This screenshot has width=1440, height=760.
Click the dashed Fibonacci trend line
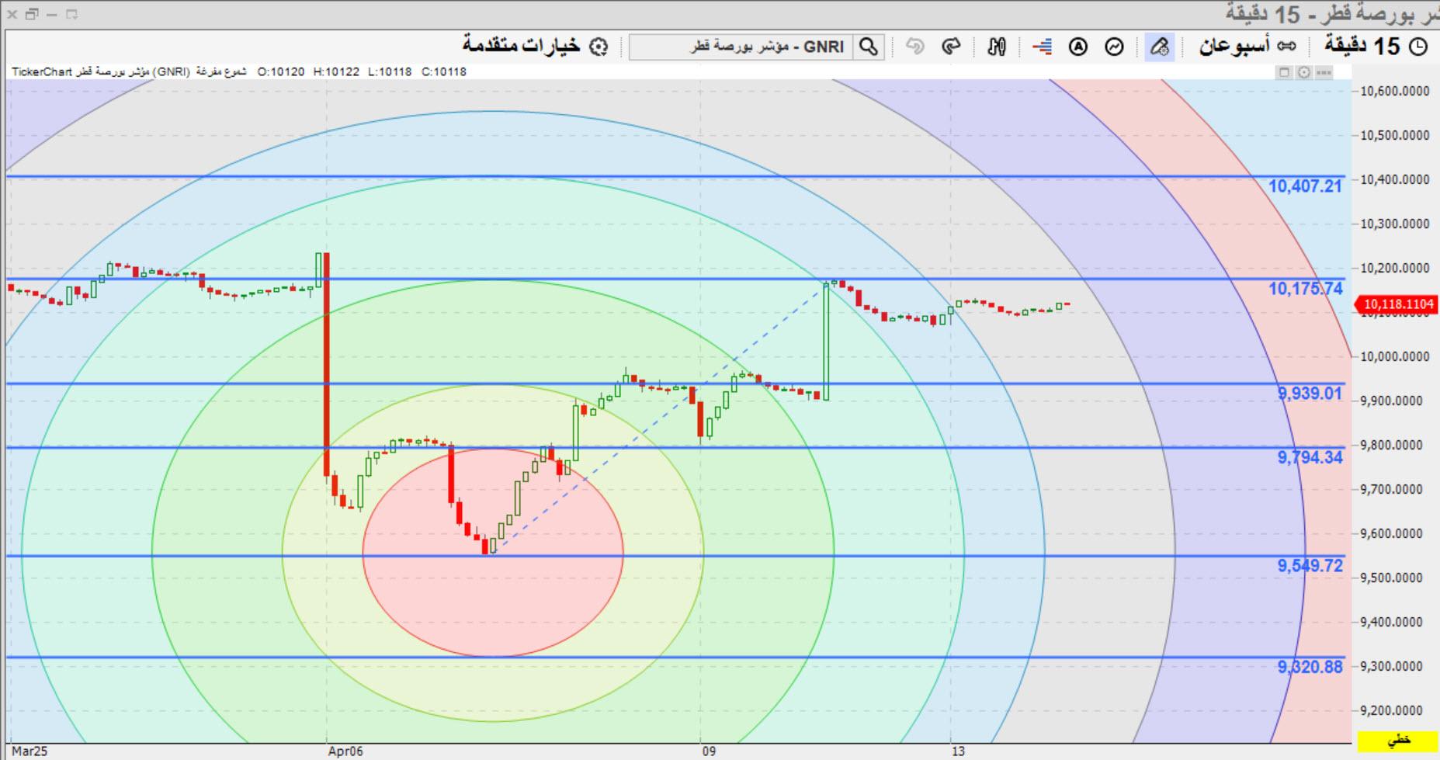pyautogui.click(x=660, y=418)
